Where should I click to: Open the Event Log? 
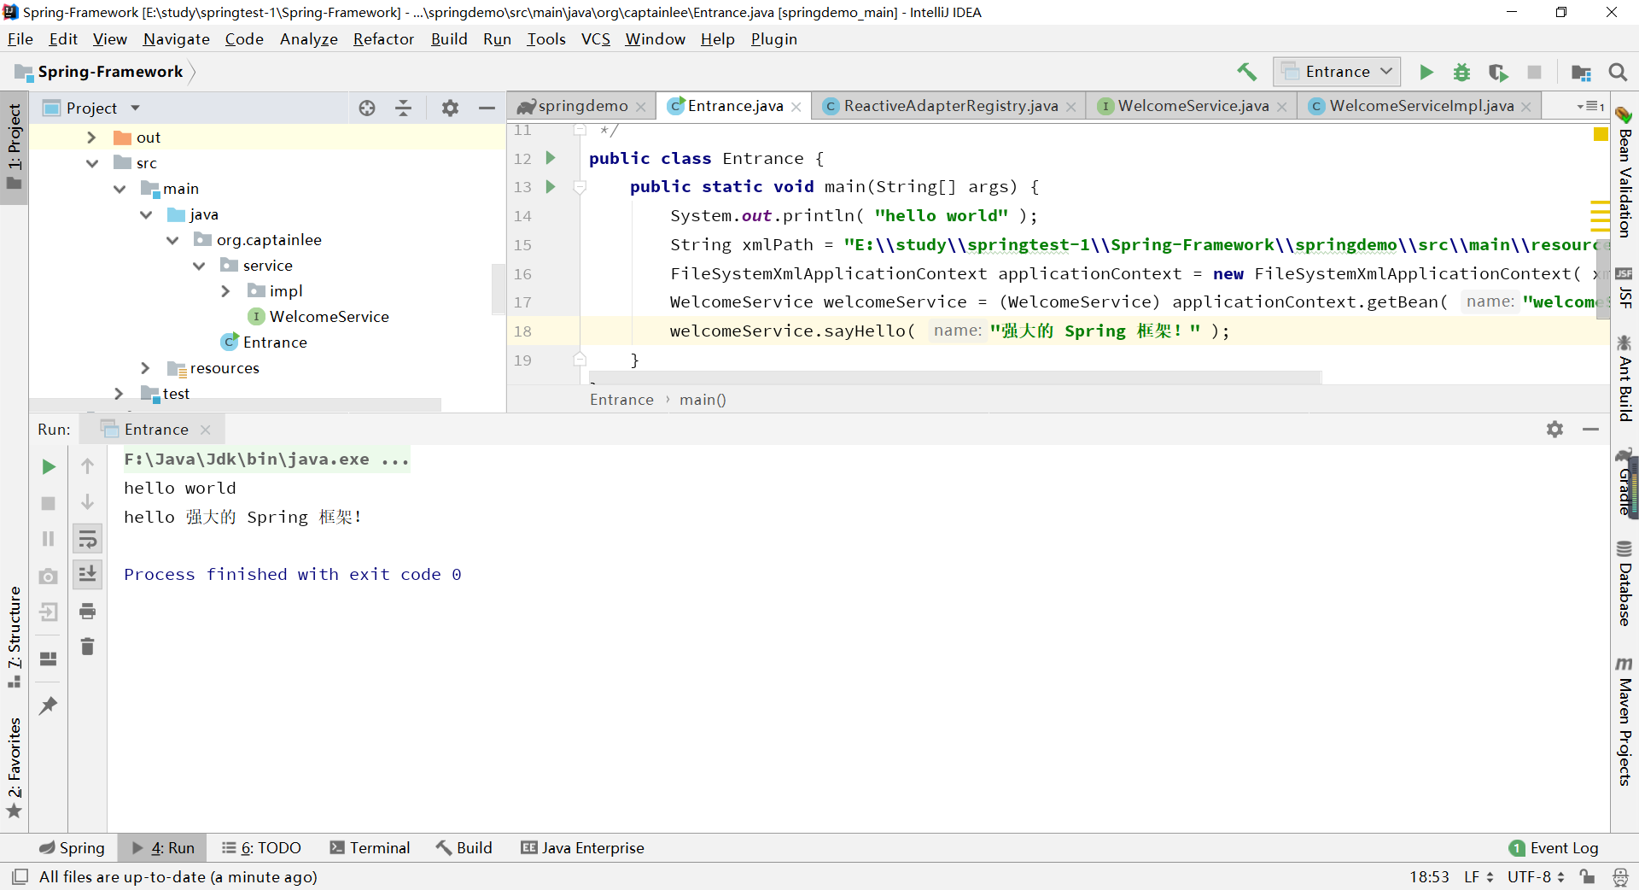1554,847
